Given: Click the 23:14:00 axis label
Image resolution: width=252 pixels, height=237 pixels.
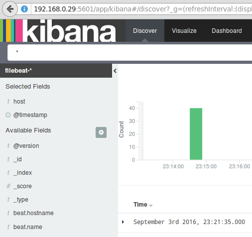Looking at the screenshot, I should click(173, 166).
